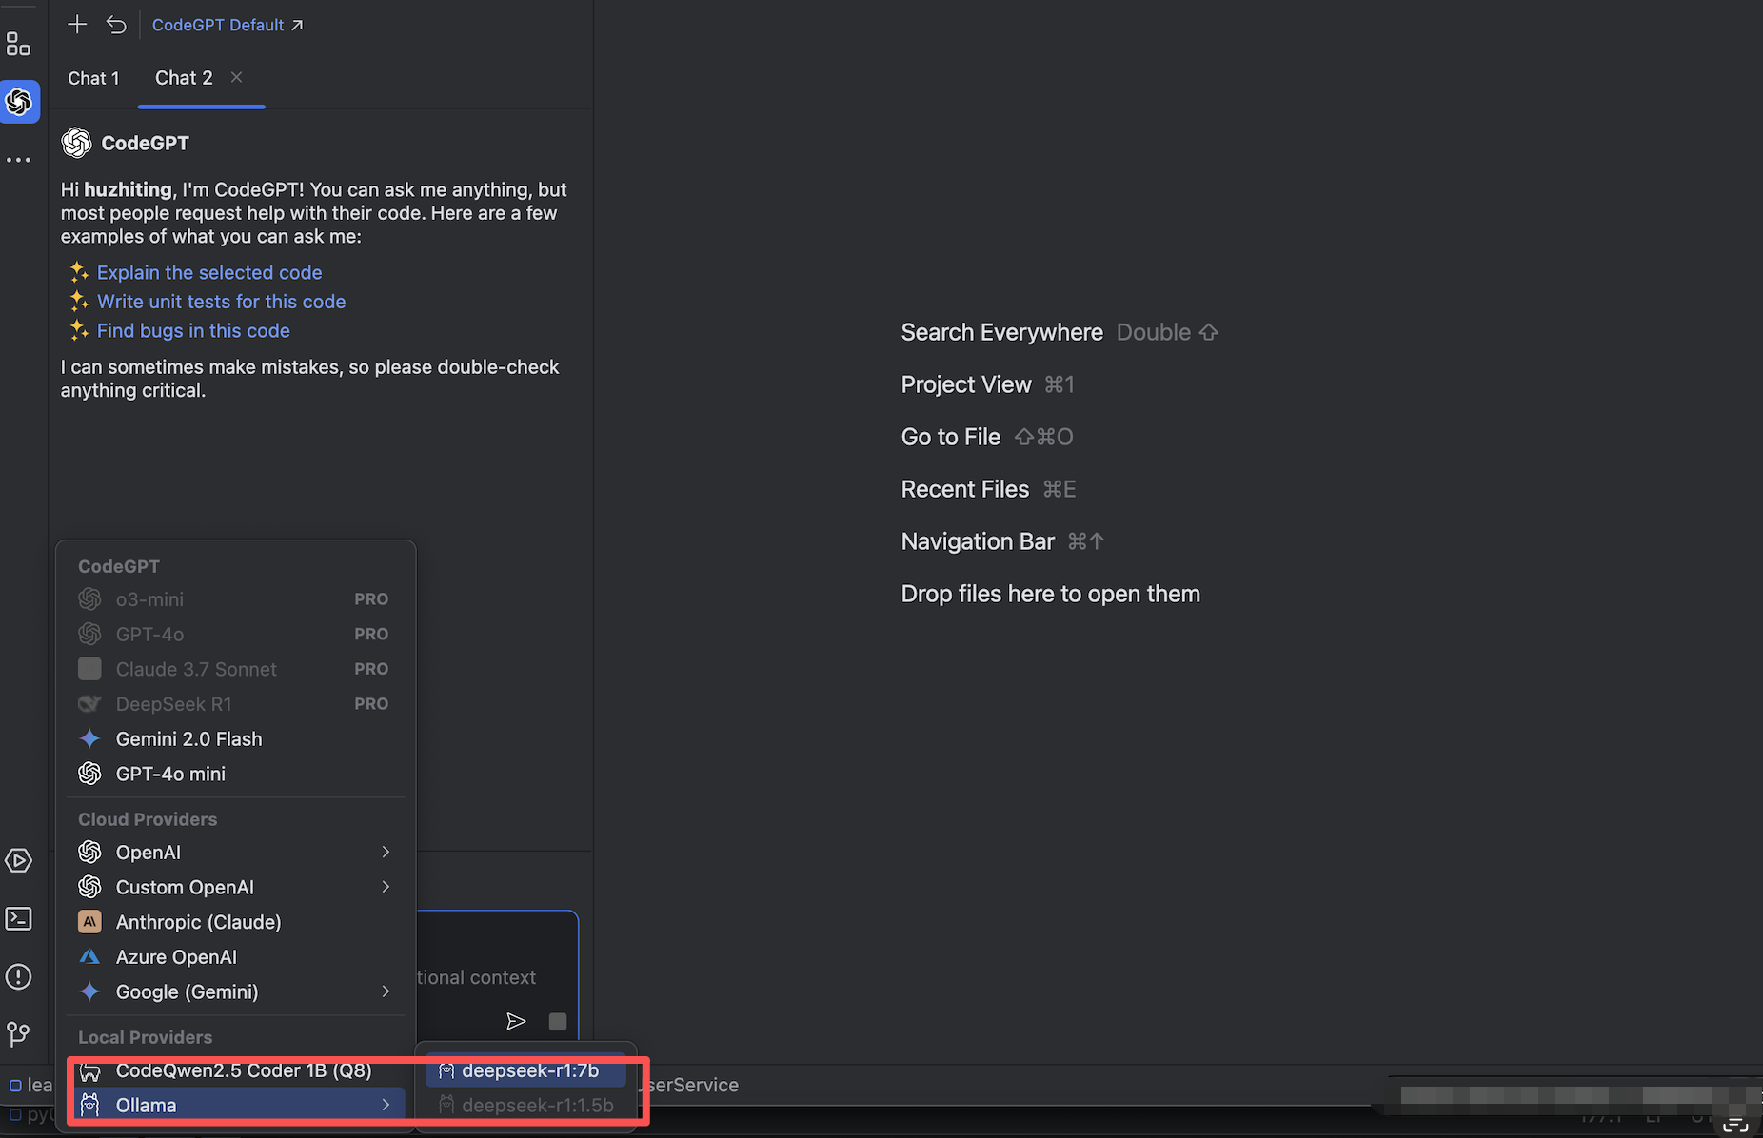The image size is (1763, 1138).
Task: Click 'Write unit tests for this code' suggestion
Action: click(221, 302)
